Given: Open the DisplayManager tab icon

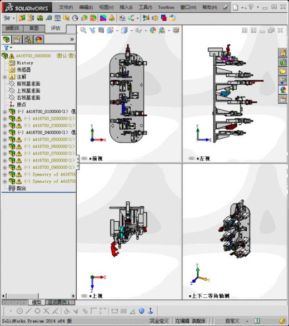Looking at the screenshot, I should (39, 40).
